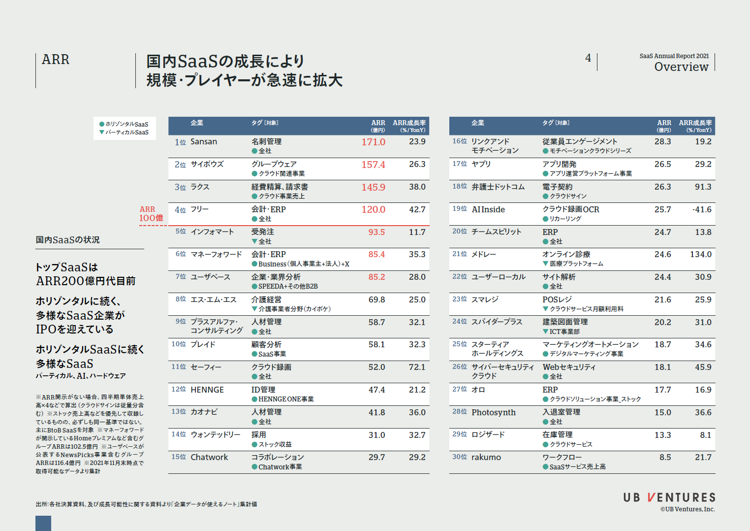Click the チームスピリット company name
The width and height of the screenshot is (750, 531).
496,232
